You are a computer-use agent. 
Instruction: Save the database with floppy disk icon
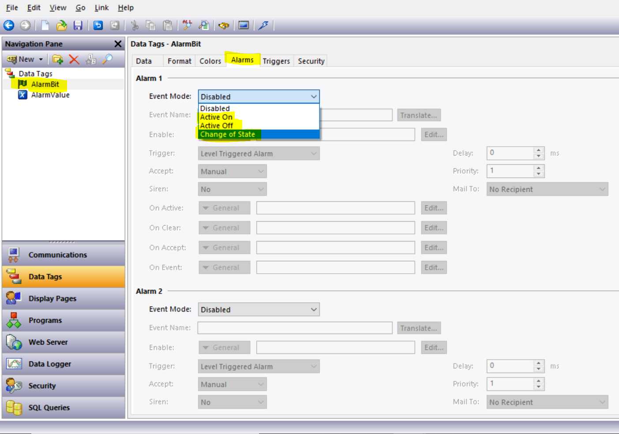78,26
